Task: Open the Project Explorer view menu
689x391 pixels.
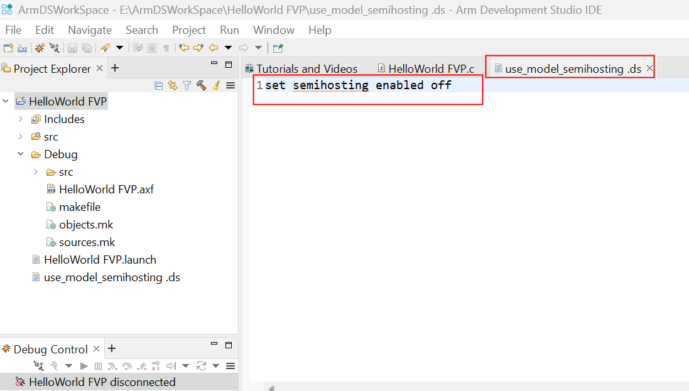Action: coord(231,85)
